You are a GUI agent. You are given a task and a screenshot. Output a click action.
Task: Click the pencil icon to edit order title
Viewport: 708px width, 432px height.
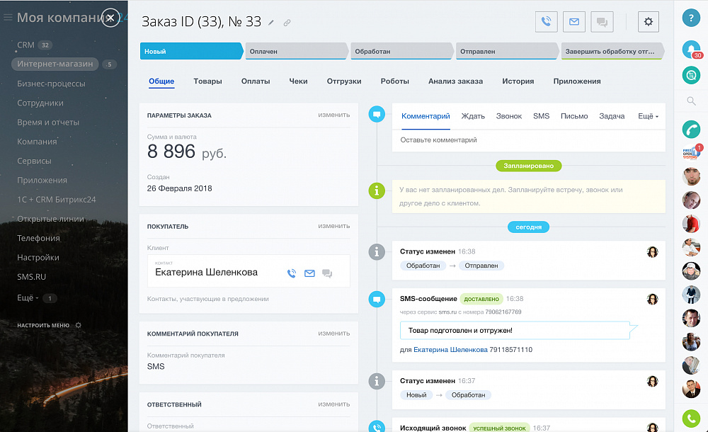[271, 23]
